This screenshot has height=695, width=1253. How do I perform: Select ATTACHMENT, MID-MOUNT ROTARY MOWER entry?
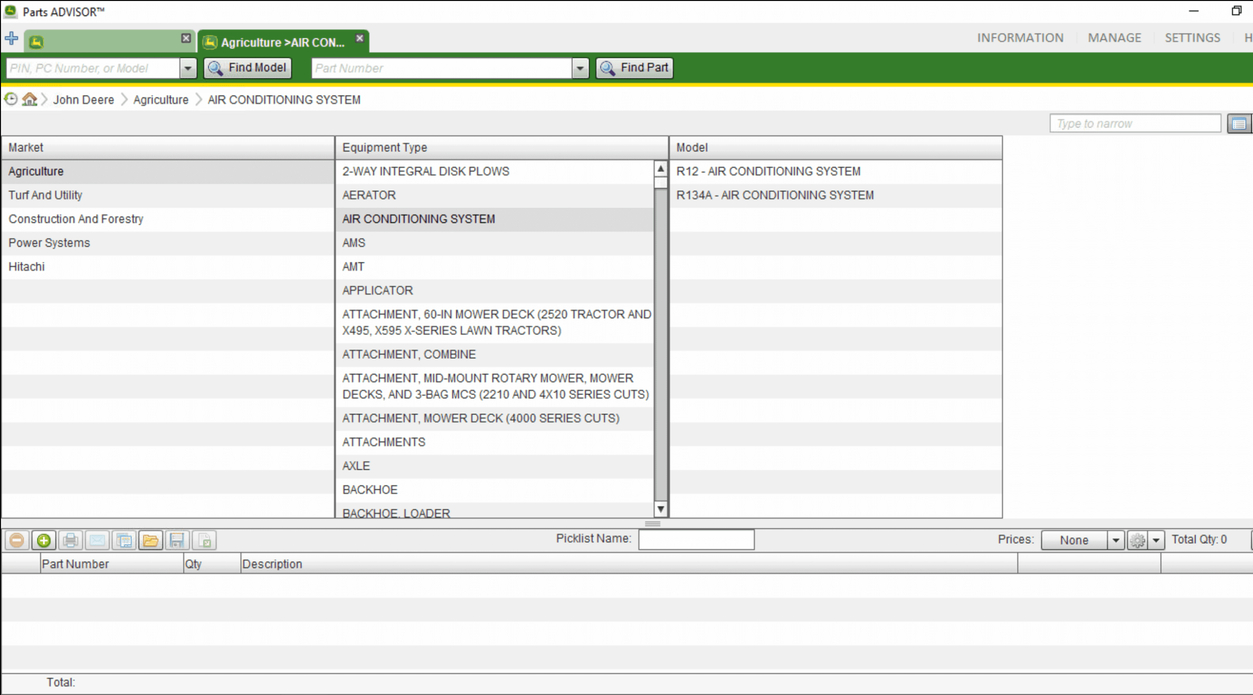tap(494, 386)
